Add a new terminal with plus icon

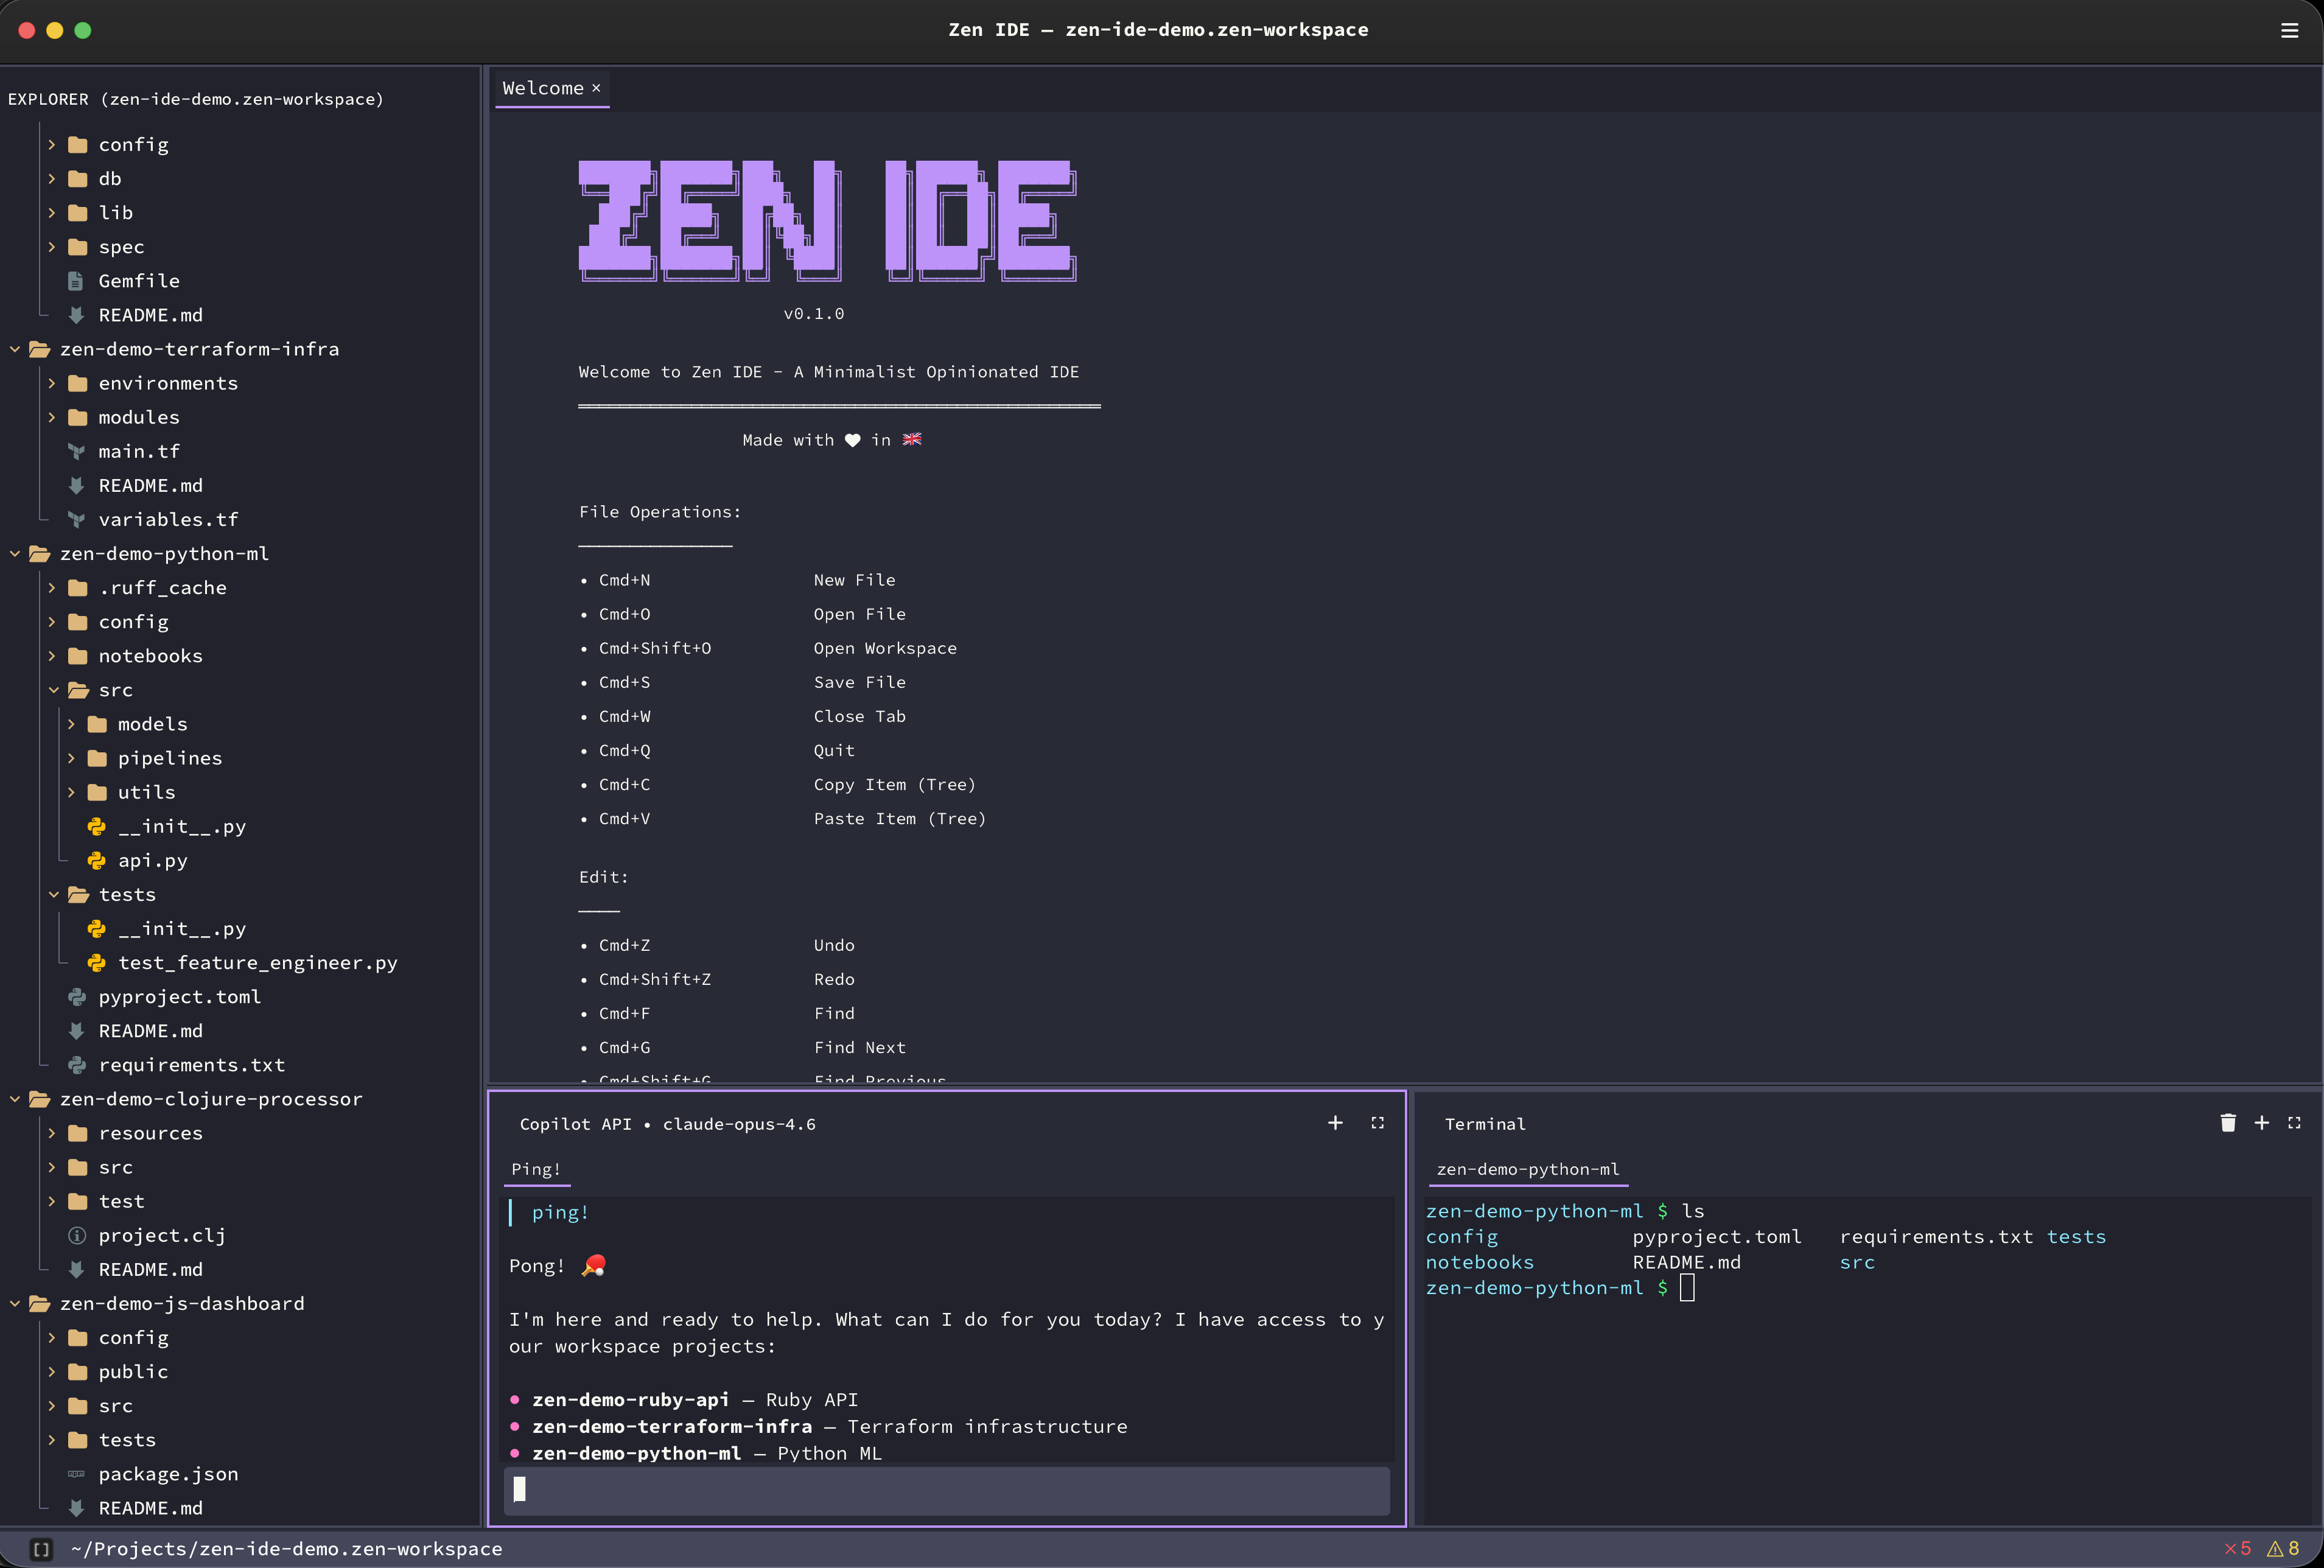click(x=2261, y=1123)
